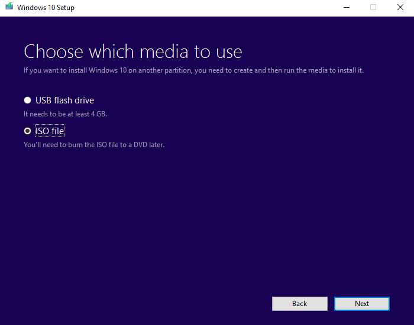Click empty area below the Next button
The height and width of the screenshot is (325, 414).
pos(362,318)
